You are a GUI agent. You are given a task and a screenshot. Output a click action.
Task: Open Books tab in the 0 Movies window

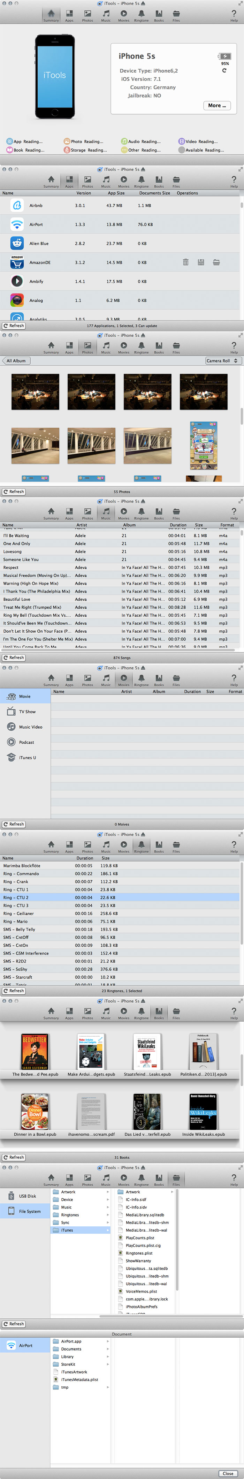[159, 680]
